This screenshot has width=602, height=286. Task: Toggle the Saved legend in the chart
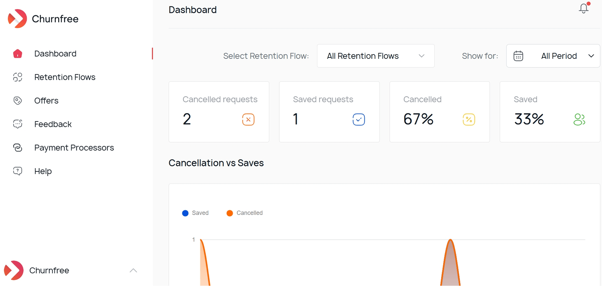coord(195,213)
